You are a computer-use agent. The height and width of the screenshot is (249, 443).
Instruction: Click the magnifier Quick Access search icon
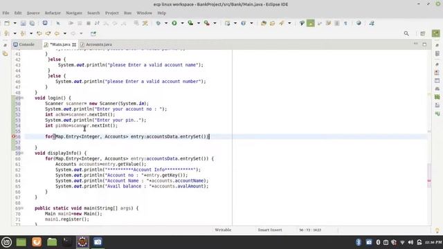pyautogui.click(x=406, y=34)
